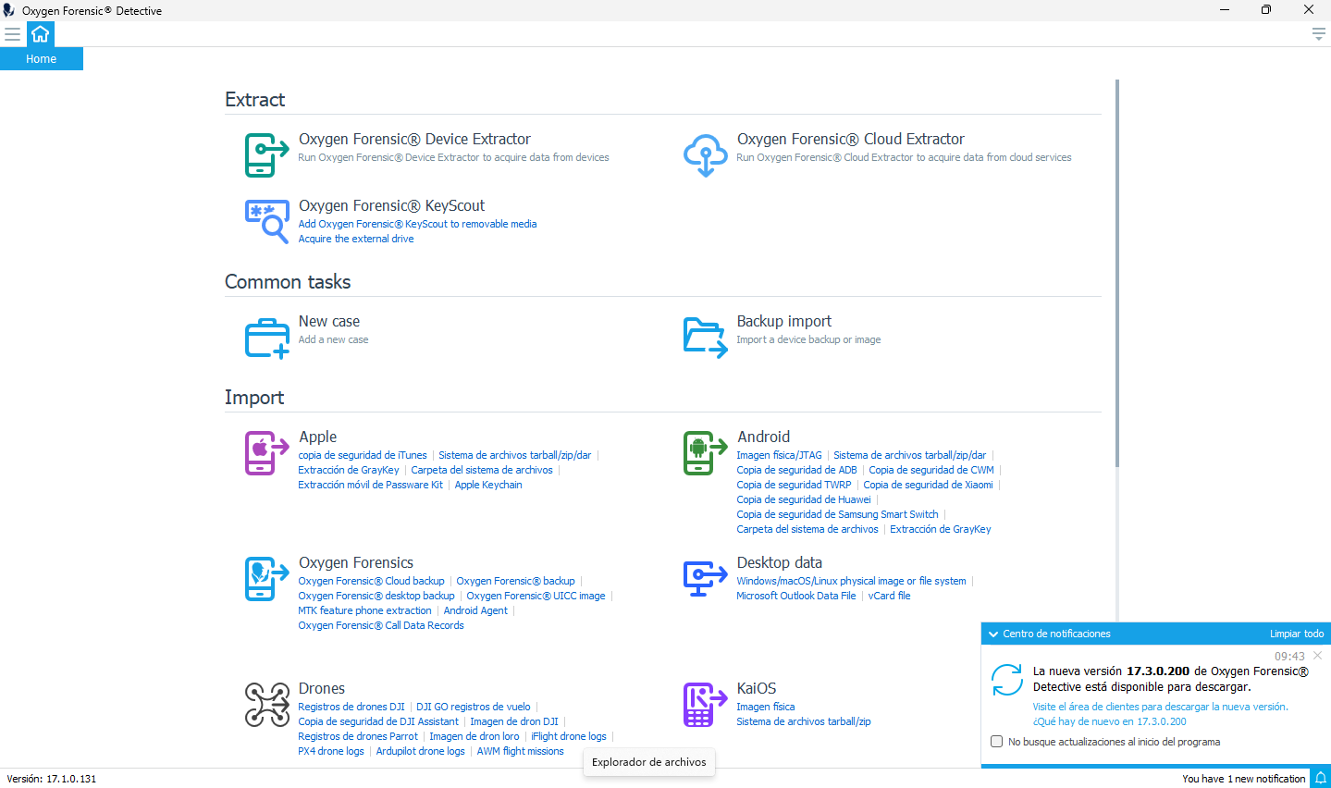This screenshot has width=1331, height=788.
Task: Click the 'Oxygen Forensic® Device Extractor' title
Action: pyautogui.click(x=414, y=139)
